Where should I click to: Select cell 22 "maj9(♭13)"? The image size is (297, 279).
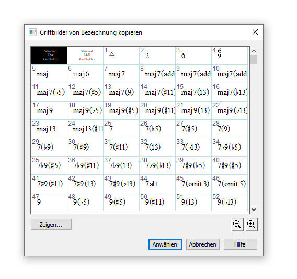tap(230, 110)
